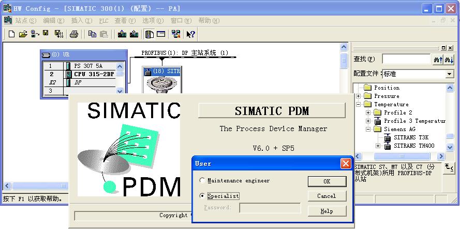Toggle the hardware Catalog view icon
This screenshot has height=229, width=460.
[150, 34]
